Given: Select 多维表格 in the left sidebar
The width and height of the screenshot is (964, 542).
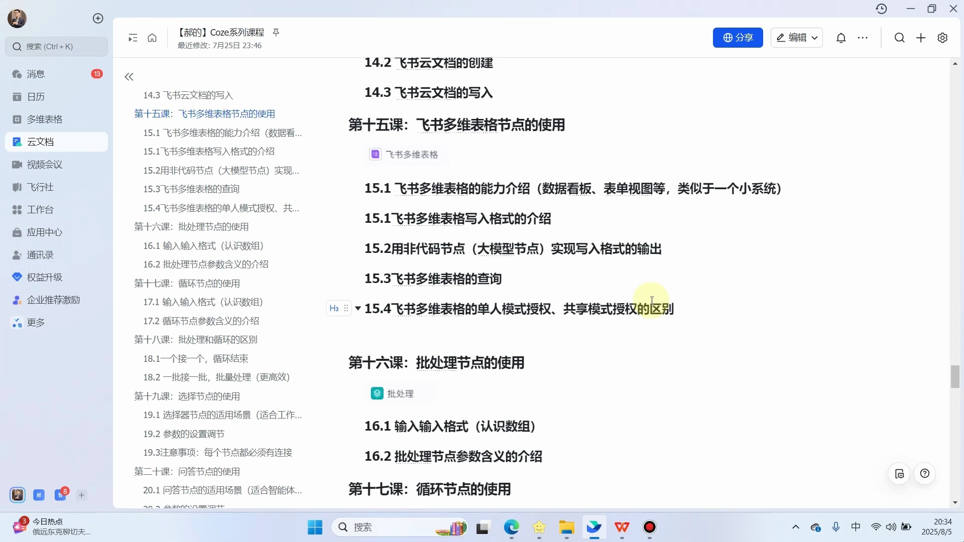Looking at the screenshot, I should tap(56, 119).
